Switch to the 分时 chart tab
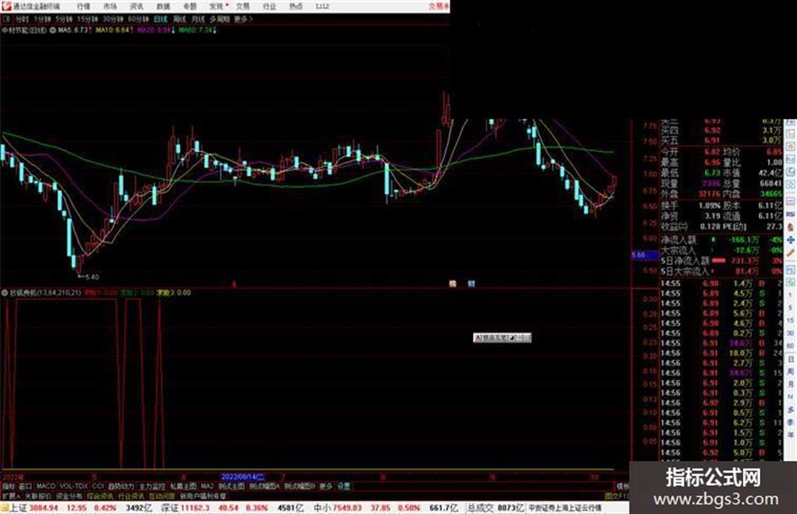797x514 pixels. (22, 19)
